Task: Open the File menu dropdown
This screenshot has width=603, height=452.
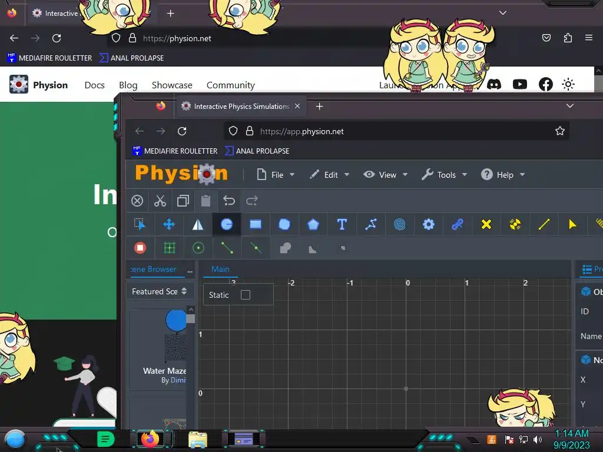Action: pos(276,175)
